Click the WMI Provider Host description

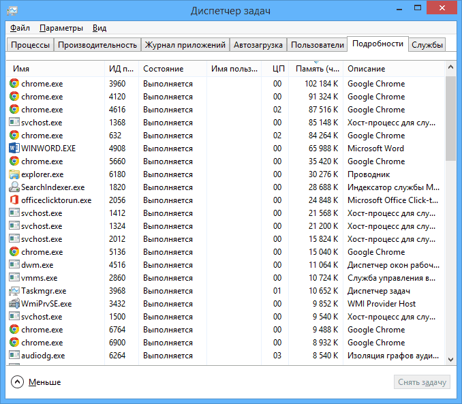382,304
